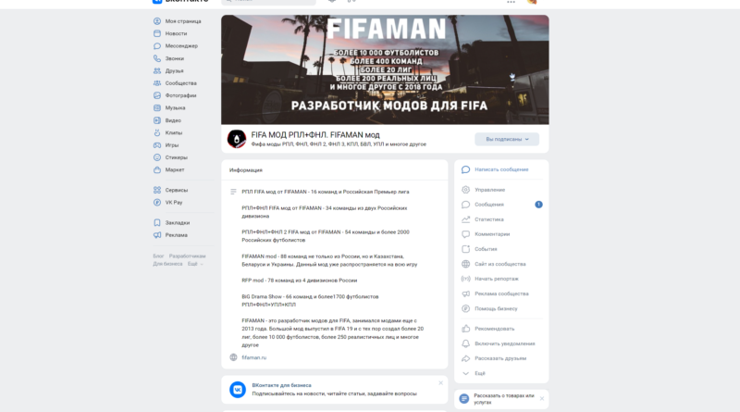Click the Управление gear icon
Viewport: 740px width, 412px height.
coord(466,190)
